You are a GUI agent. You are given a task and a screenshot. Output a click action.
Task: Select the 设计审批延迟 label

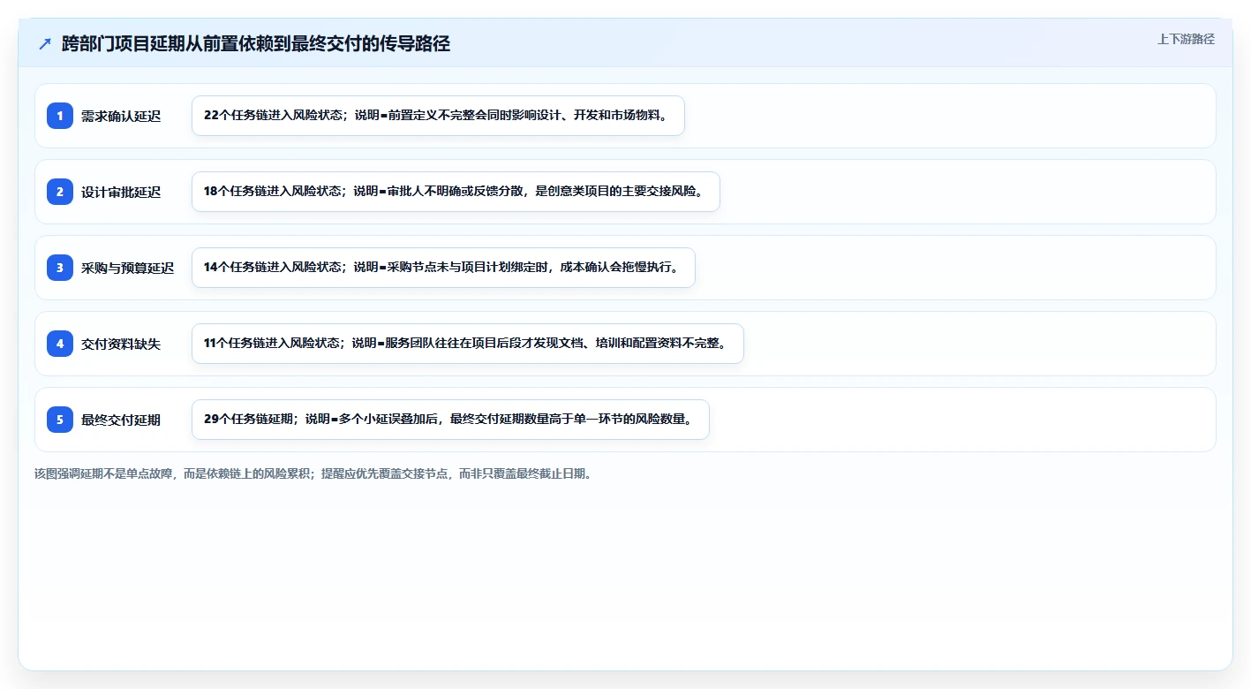[x=121, y=192]
